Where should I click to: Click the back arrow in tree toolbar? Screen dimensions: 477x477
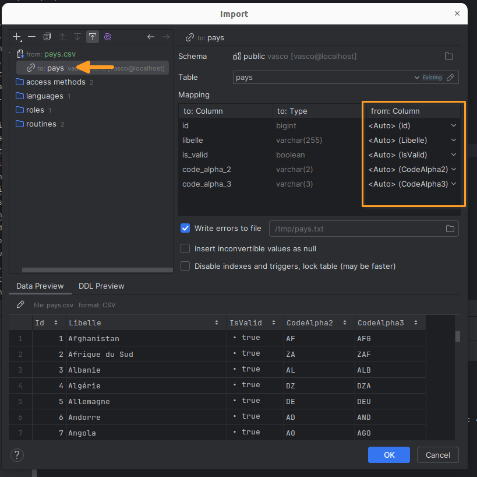tap(151, 37)
